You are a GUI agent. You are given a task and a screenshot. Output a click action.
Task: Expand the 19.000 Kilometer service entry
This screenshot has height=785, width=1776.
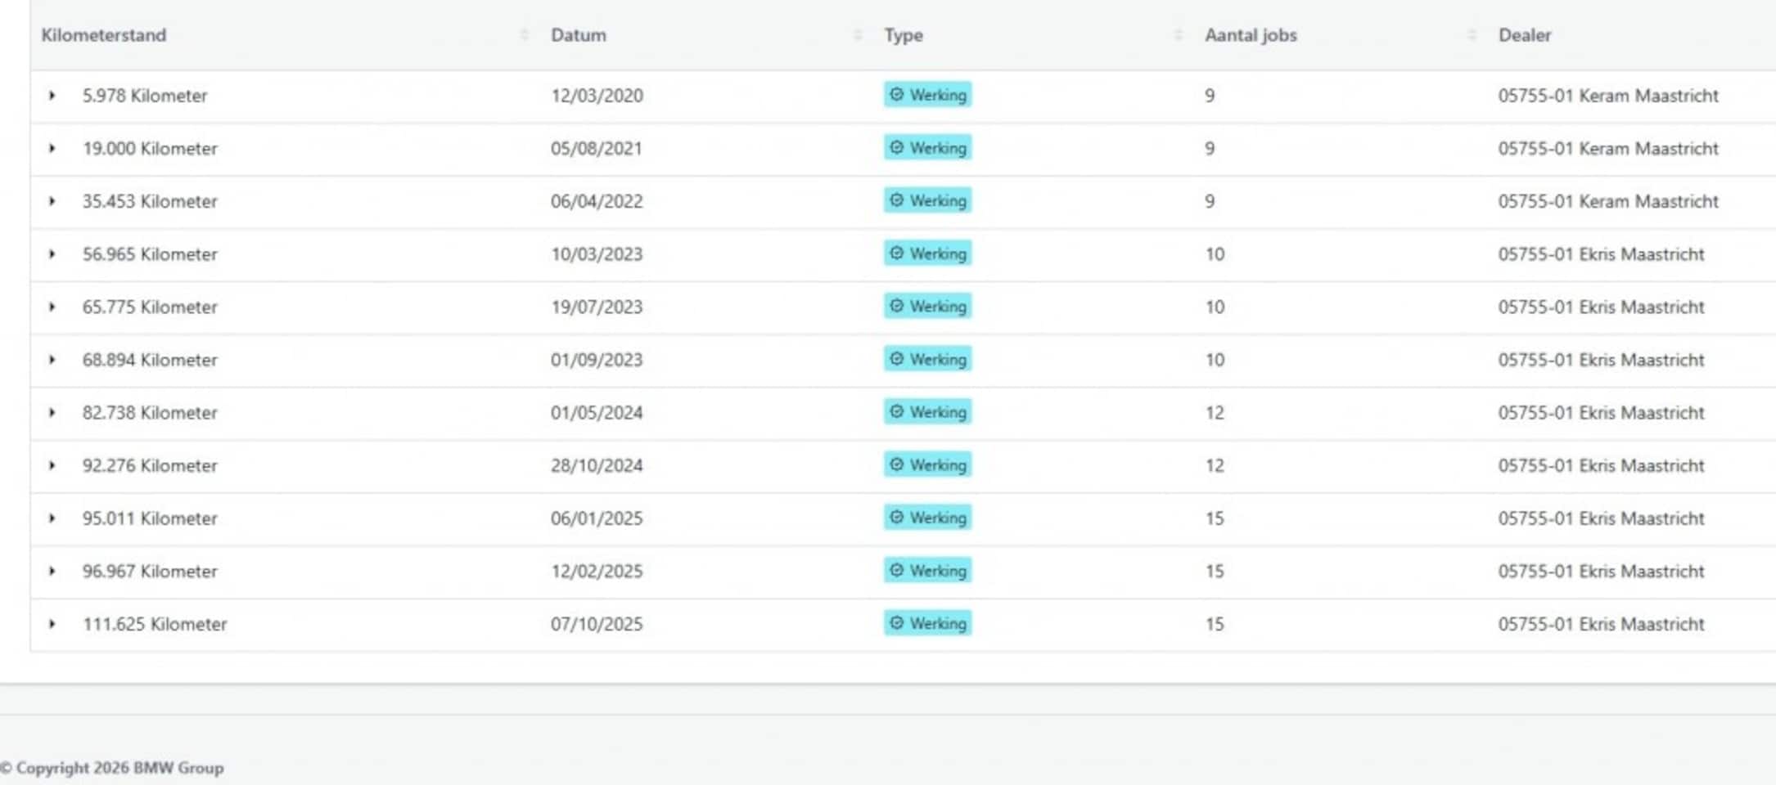pyautogui.click(x=52, y=149)
